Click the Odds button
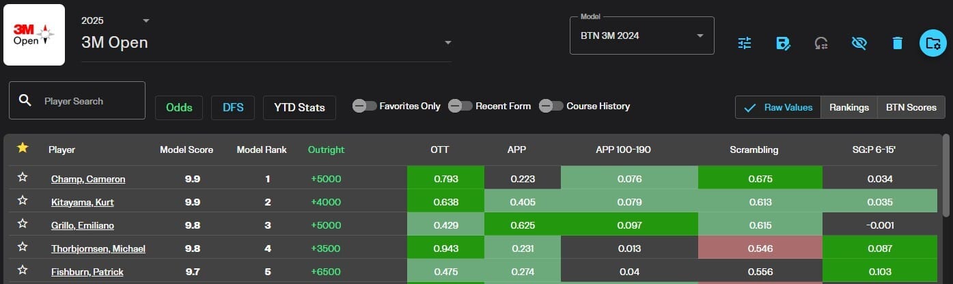This screenshot has width=953, height=284. click(179, 107)
